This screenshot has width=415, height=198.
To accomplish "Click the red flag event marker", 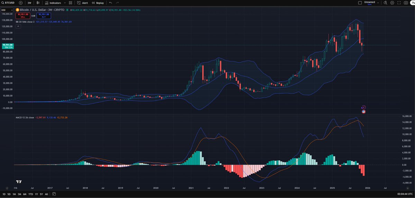I will 364,112.
